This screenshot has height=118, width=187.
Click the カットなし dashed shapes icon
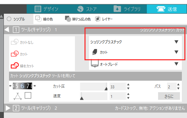tap(15, 42)
